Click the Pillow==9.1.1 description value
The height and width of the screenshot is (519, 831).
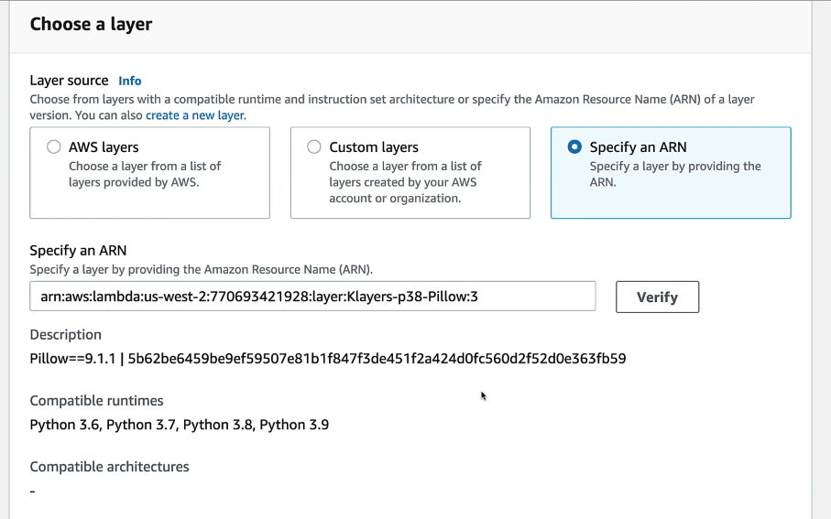(327, 359)
